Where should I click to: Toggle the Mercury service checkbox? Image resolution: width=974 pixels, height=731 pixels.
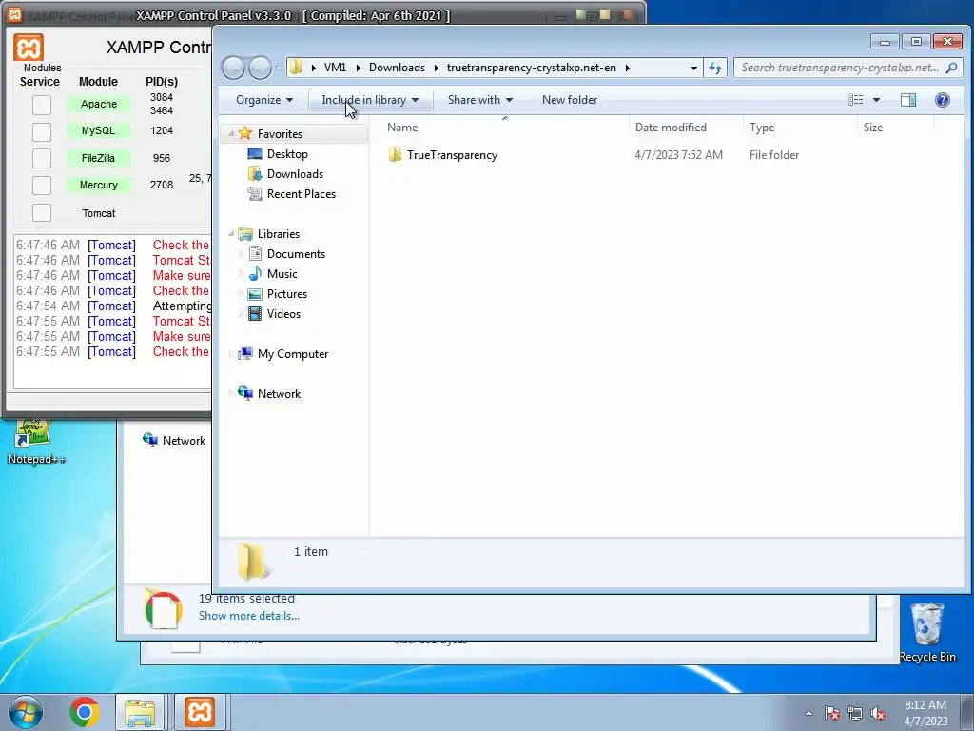(42, 186)
